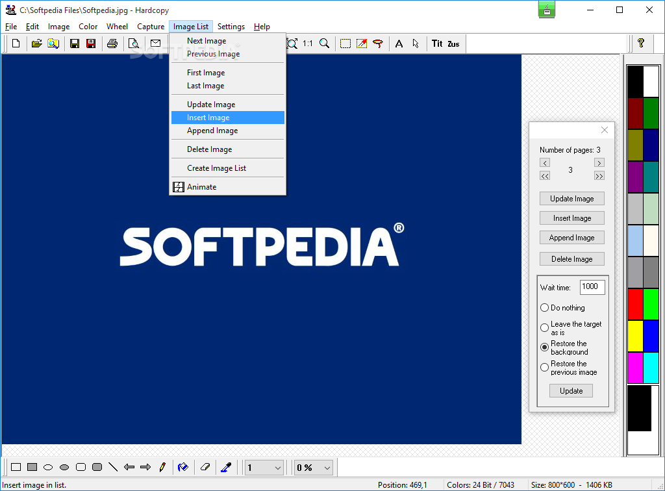Screen dimensions: 665x491
Task: Pick the cyan color swatch
Action: click(x=651, y=368)
